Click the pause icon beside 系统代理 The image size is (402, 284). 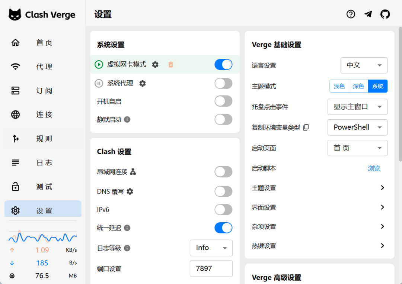coord(99,83)
